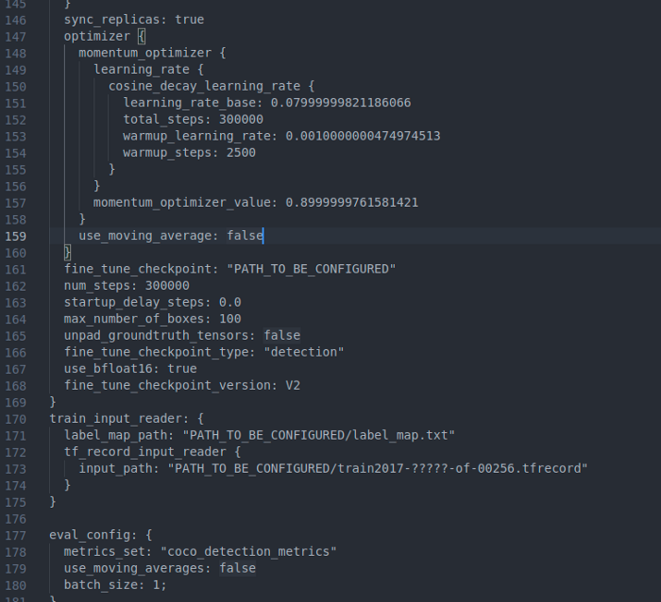661x602 pixels.
Task: Click the "detection" string on line 166
Action: (x=304, y=352)
